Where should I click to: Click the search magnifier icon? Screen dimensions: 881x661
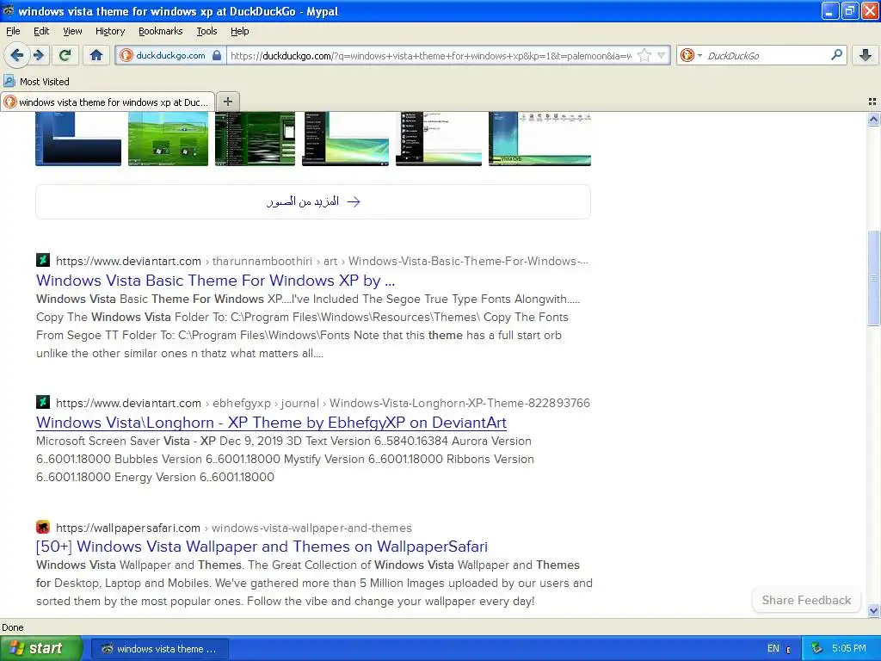836,55
